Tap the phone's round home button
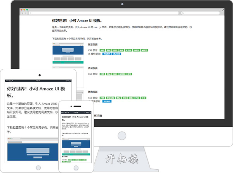 tap(76, 168)
